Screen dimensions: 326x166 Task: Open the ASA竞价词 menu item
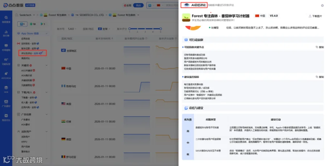click(x=26, y=75)
